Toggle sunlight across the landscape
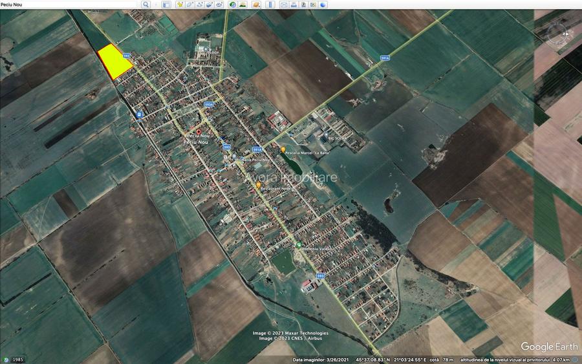Viewport: 582px width, 364px height. pyautogui.click(x=242, y=5)
